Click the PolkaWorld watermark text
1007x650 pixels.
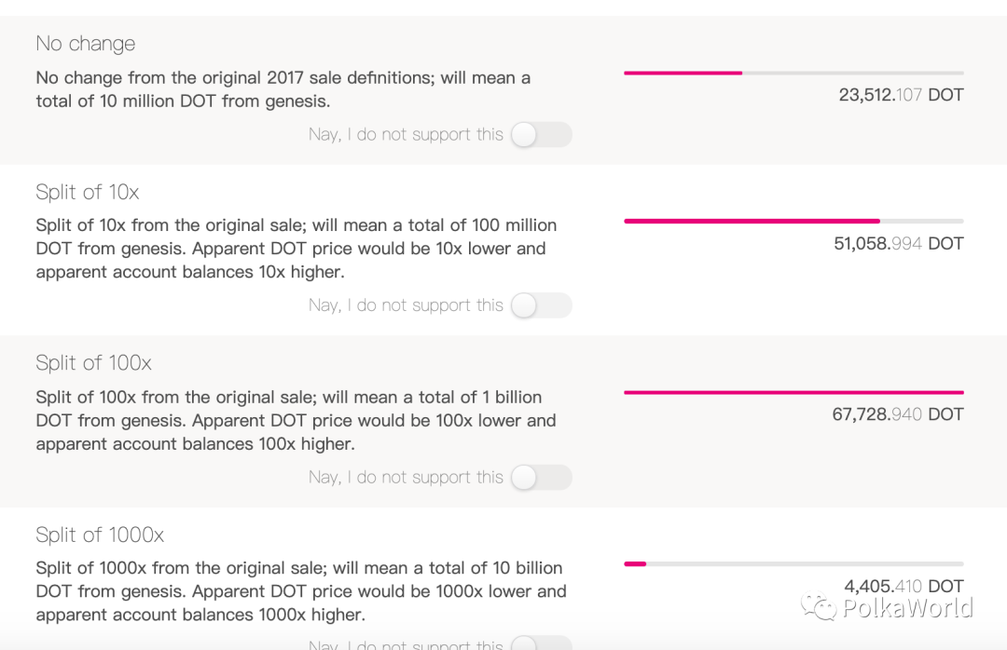coord(907,608)
